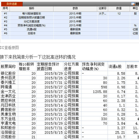Select the 参数 column header
Viewport: 139px width, 140px height.
(x=75, y=8)
